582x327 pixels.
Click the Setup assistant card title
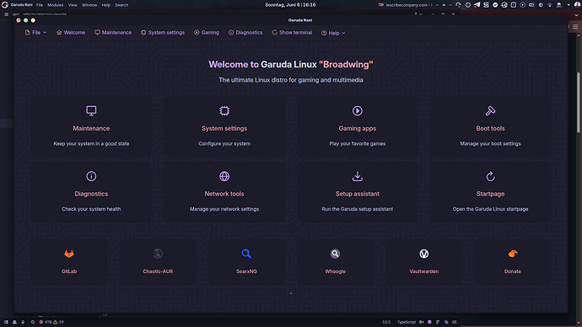pos(358,194)
